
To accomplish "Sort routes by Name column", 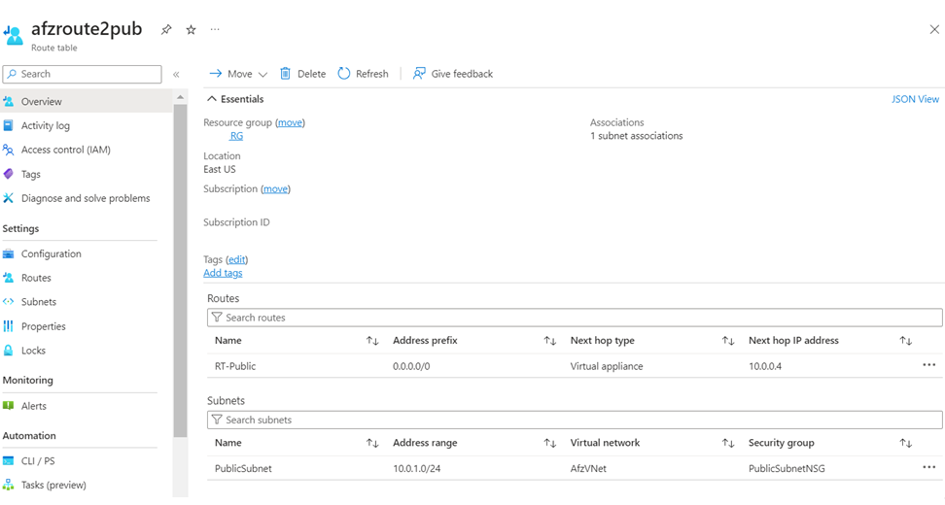I will tap(372, 341).
